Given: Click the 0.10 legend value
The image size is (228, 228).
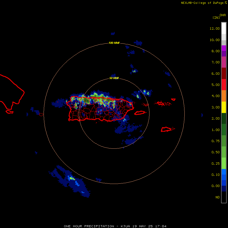Looking at the screenshot, I should [x=216, y=175].
